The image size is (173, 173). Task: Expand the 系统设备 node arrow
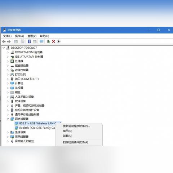click(x=8, y=132)
